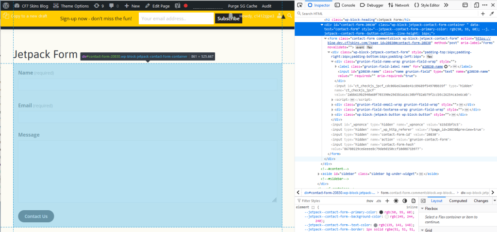Click the element picker icon in DevTools
The height and width of the screenshot is (232, 497).
pos(300,5)
